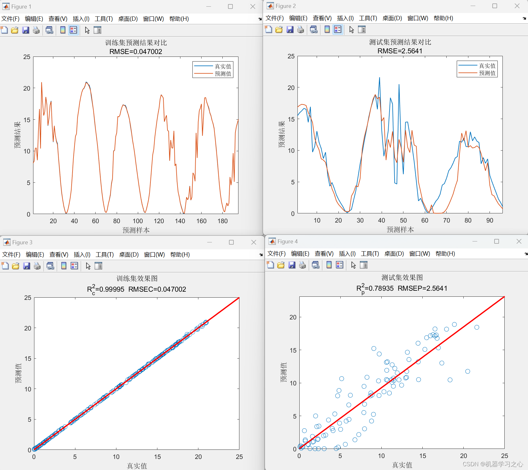Toggle Insert Legend in Figure 1 toolbar
Screen dimensions: 528x470
pos(73,30)
